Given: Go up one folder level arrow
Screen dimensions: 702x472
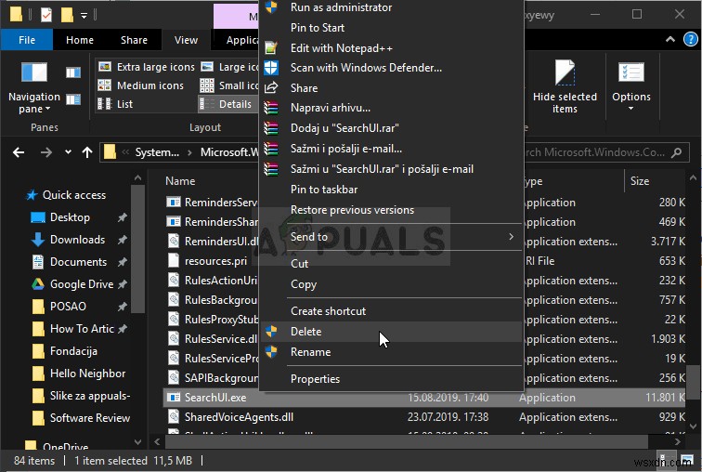Looking at the screenshot, I should (x=87, y=152).
